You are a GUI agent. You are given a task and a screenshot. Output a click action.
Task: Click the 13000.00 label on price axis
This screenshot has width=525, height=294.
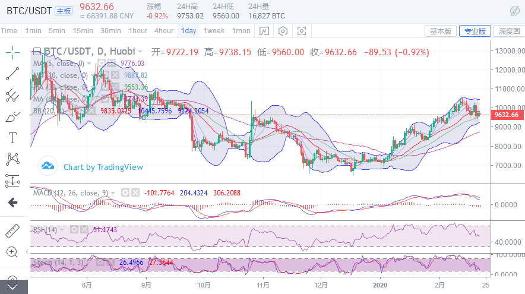510,51
